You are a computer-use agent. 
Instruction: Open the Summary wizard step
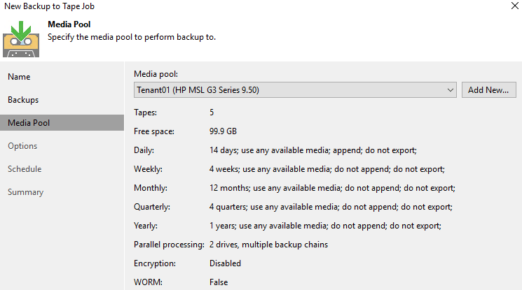click(26, 192)
